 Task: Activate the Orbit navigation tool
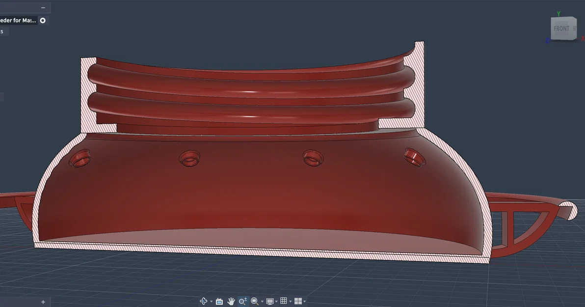coord(204,301)
